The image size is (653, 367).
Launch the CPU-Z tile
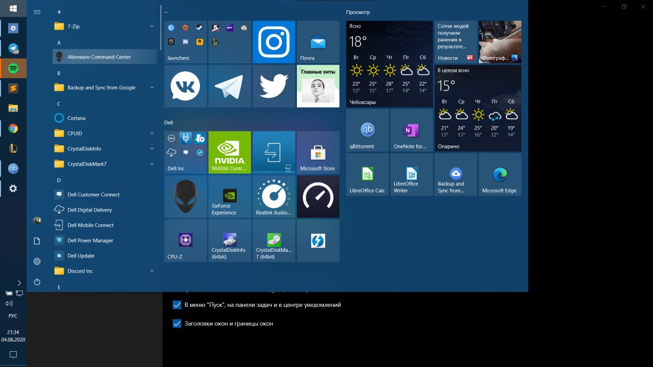186,241
